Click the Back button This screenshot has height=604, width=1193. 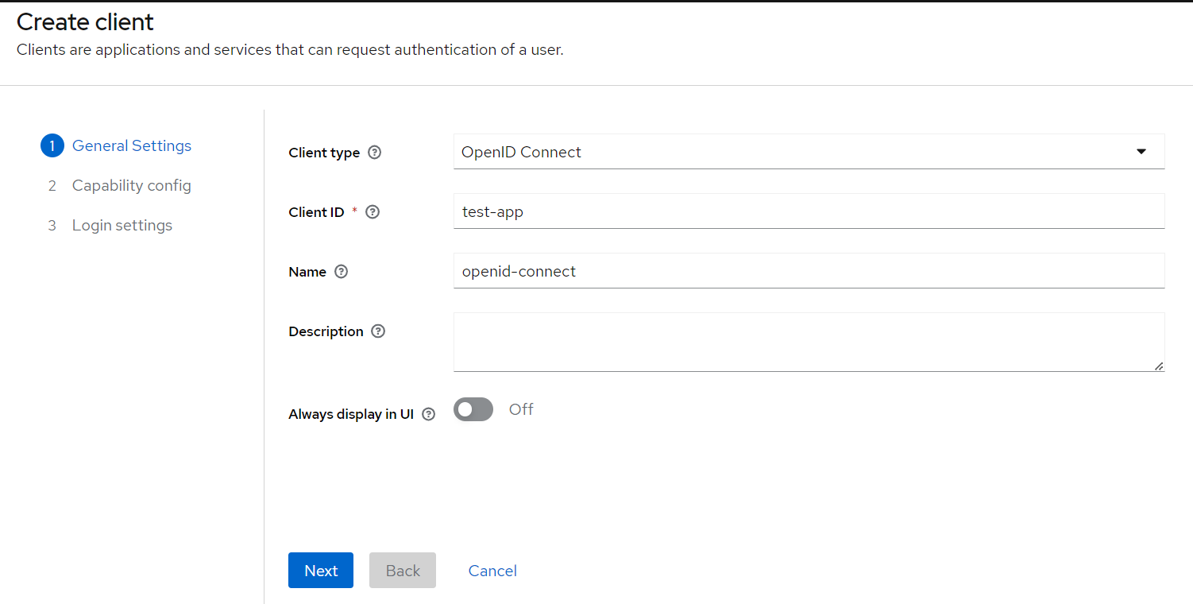(x=403, y=571)
